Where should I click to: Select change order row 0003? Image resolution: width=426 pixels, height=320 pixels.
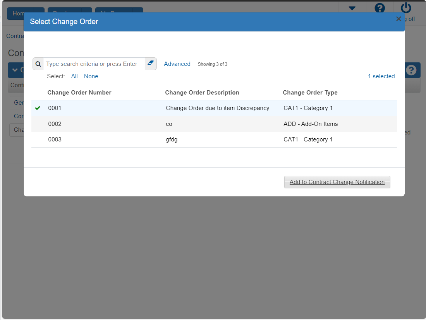214,140
